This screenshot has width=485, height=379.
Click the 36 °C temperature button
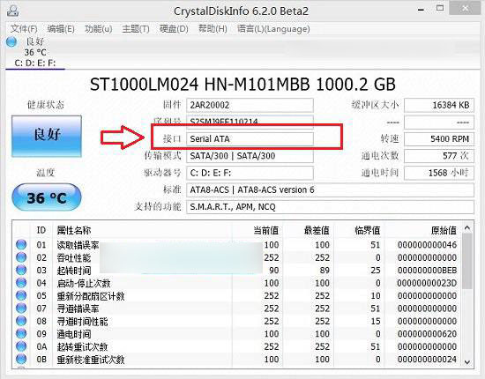(x=47, y=197)
